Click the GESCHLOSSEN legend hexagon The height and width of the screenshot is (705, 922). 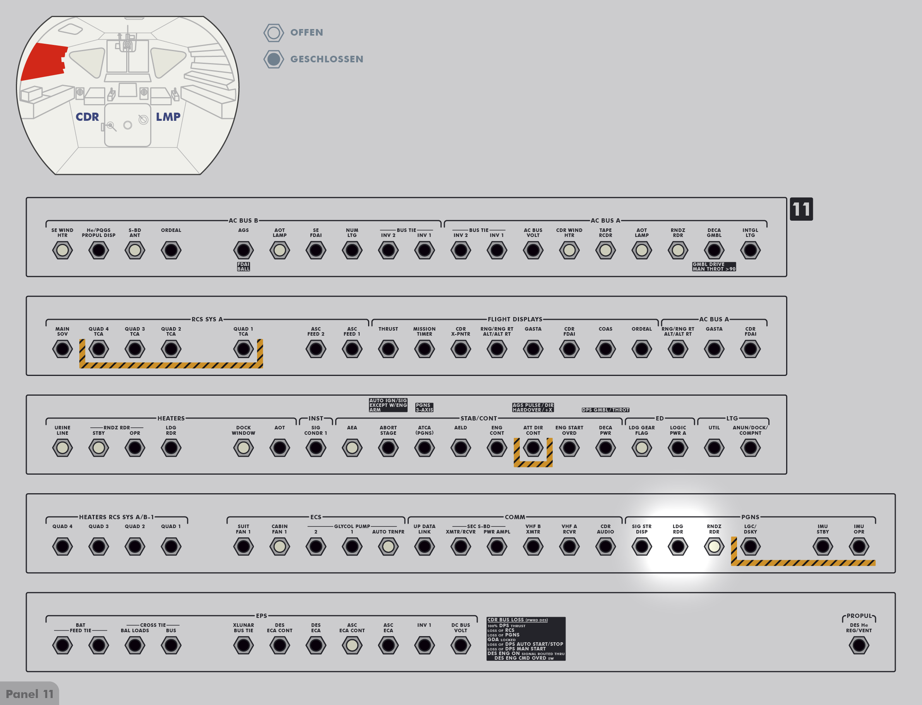pyautogui.click(x=274, y=59)
